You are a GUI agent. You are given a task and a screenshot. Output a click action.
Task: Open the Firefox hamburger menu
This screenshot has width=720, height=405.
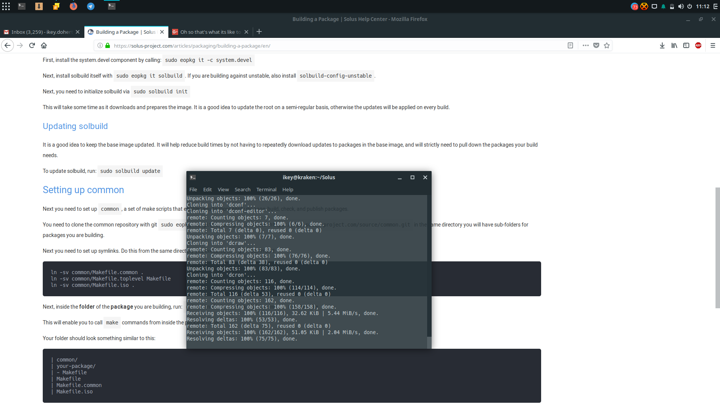click(713, 45)
